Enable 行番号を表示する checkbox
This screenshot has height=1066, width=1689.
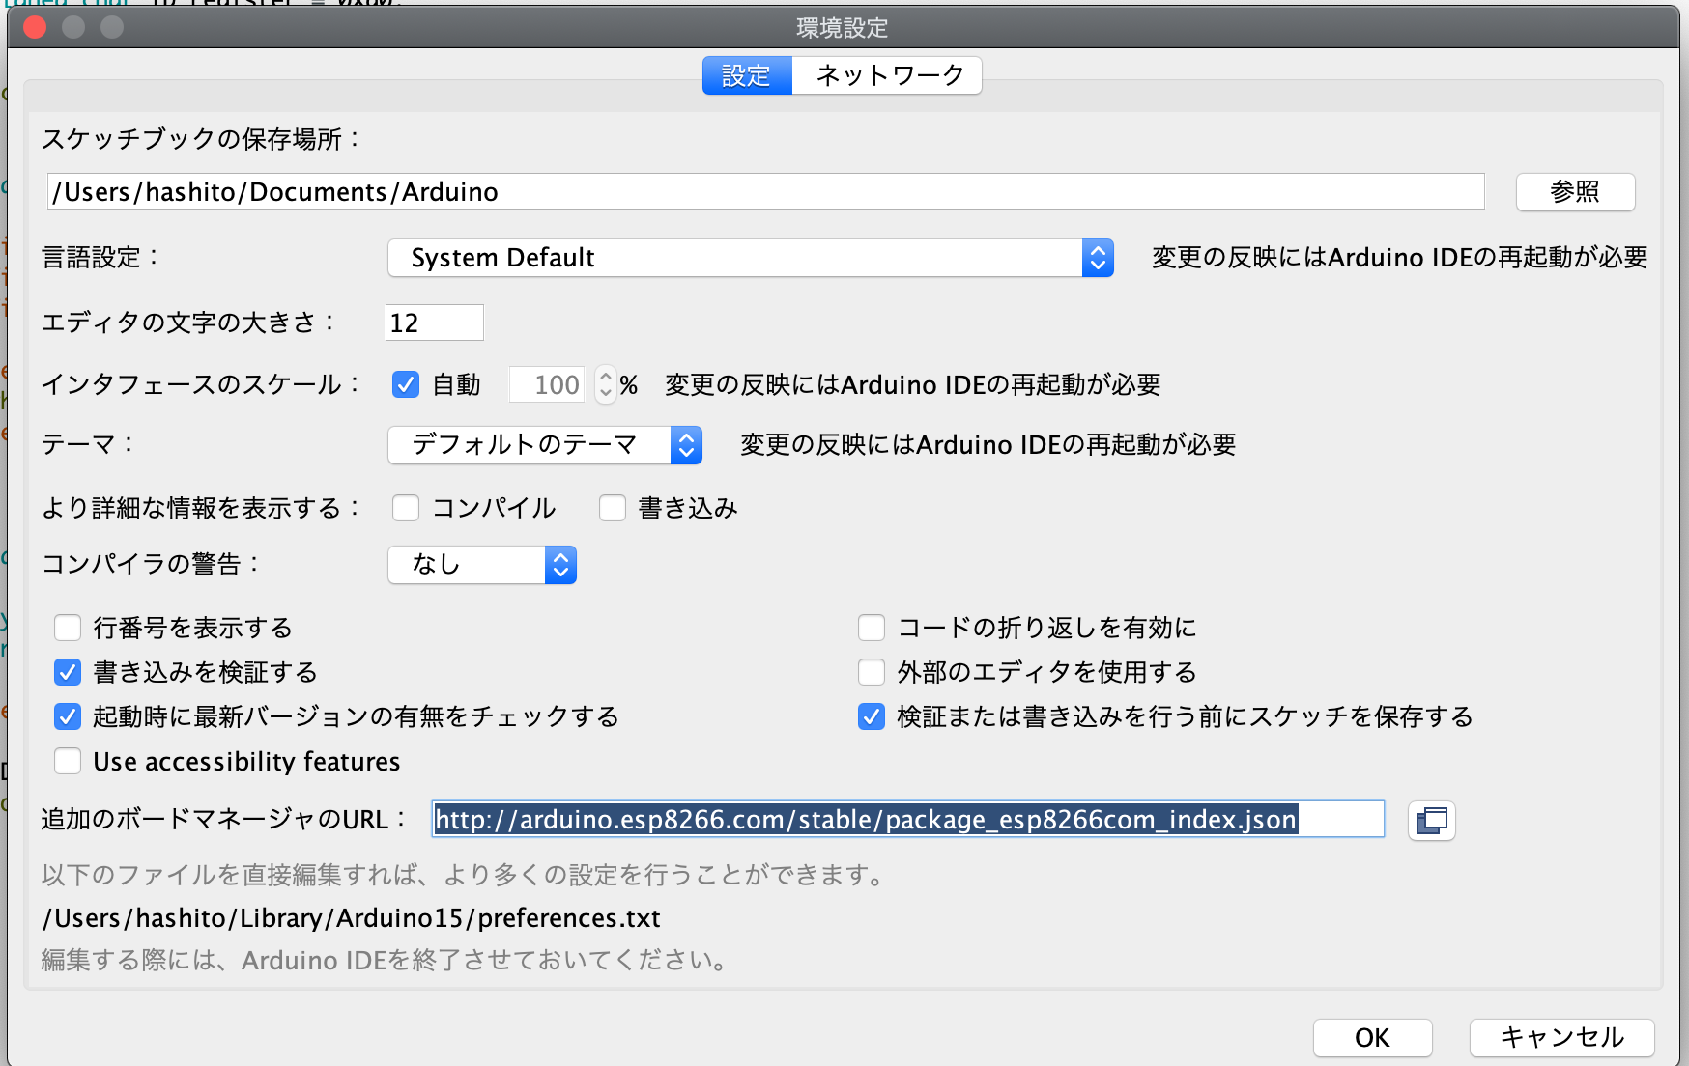(x=68, y=629)
